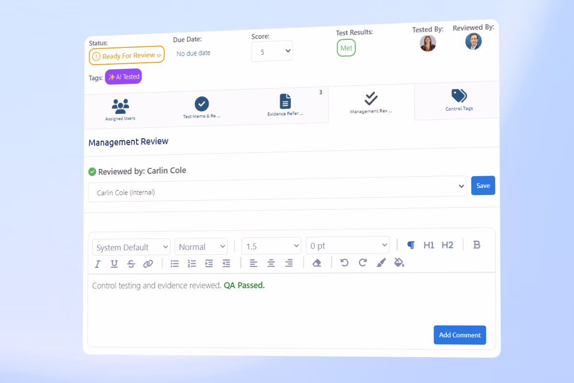The height and width of the screenshot is (383, 574).
Task: Click the Add Comment button
Action: pos(460,335)
